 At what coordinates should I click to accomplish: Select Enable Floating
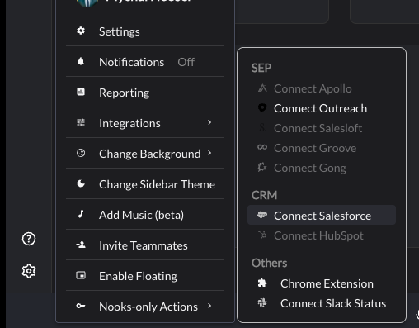pyautogui.click(x=145, y=276)
